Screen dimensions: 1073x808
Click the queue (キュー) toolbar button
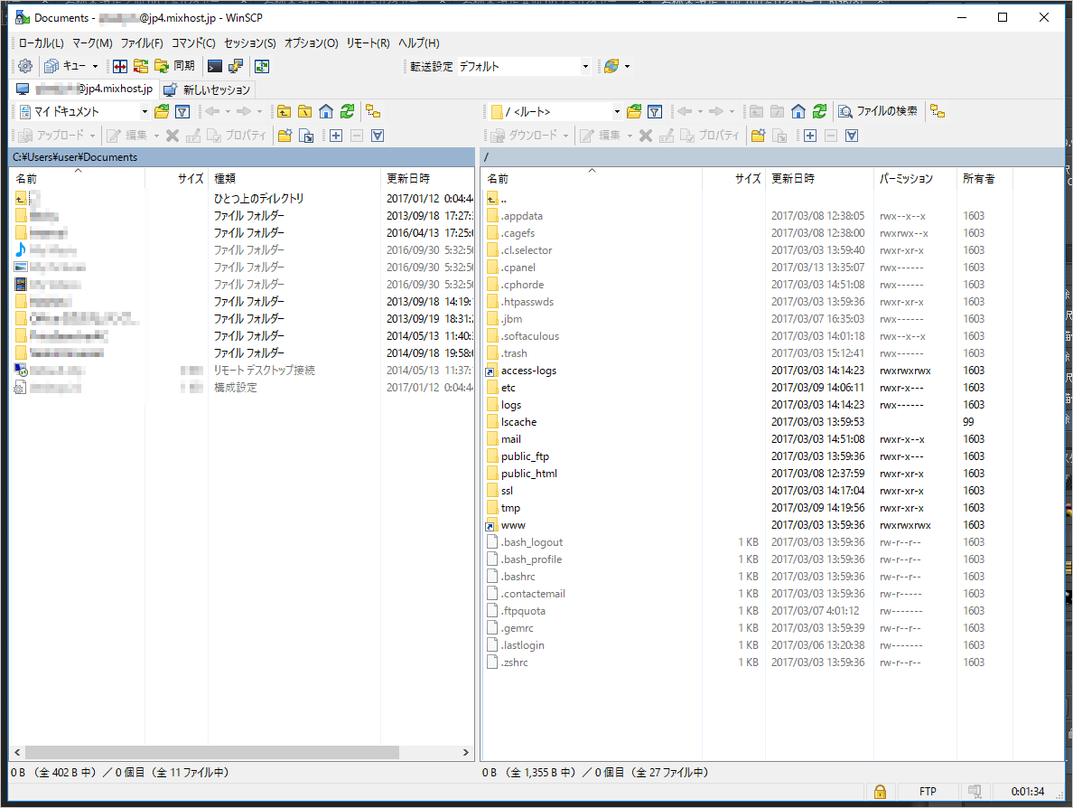pos(65,66)
